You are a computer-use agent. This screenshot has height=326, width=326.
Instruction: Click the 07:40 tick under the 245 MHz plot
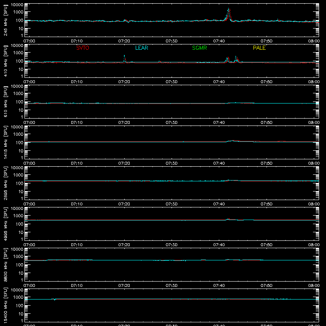(219, 41)
